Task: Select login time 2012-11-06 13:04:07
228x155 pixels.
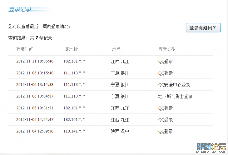Action: 35,96
